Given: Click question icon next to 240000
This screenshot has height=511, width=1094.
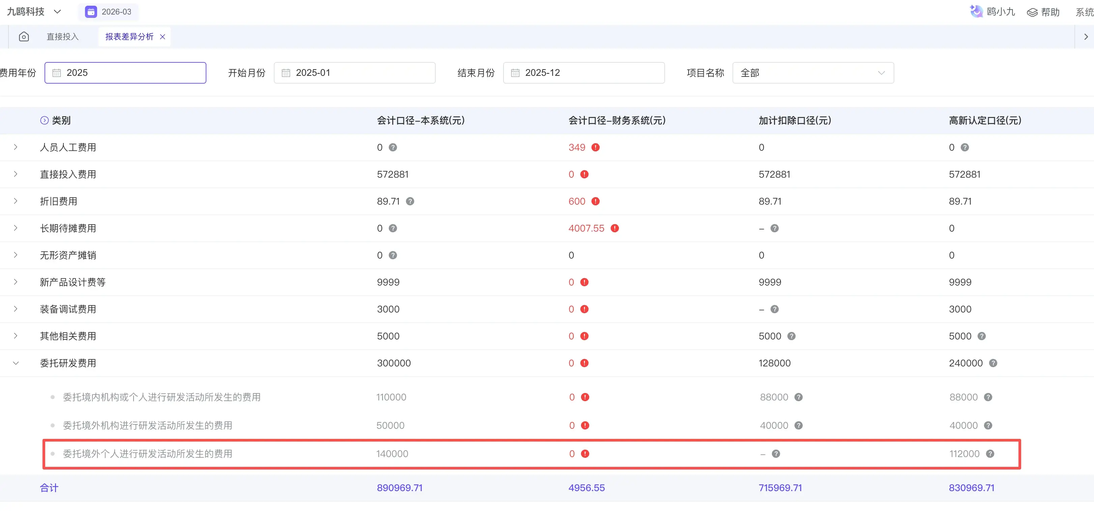Looking at the screenshot, I should [993, 363].
